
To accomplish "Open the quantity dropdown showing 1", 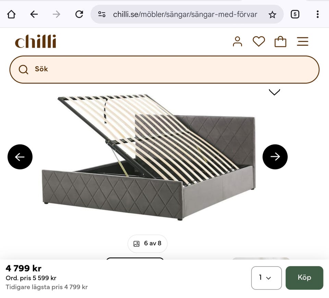I will [x=266, y=278].
